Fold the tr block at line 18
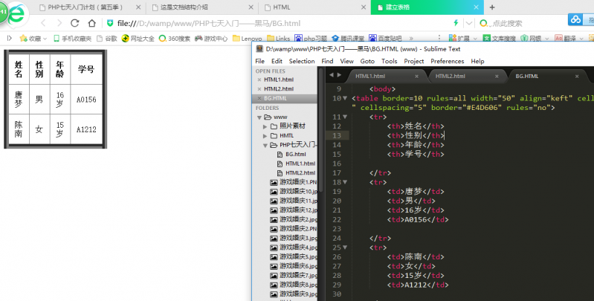Viewport: 594px width, 301px height. [344, 182]
